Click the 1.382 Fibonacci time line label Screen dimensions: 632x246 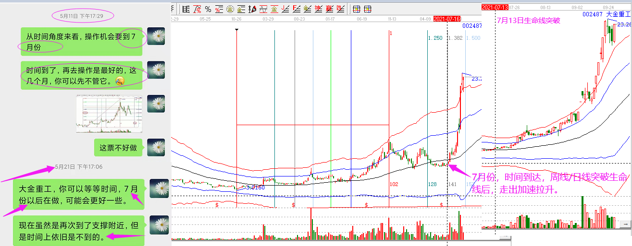[x=455, y=38]
